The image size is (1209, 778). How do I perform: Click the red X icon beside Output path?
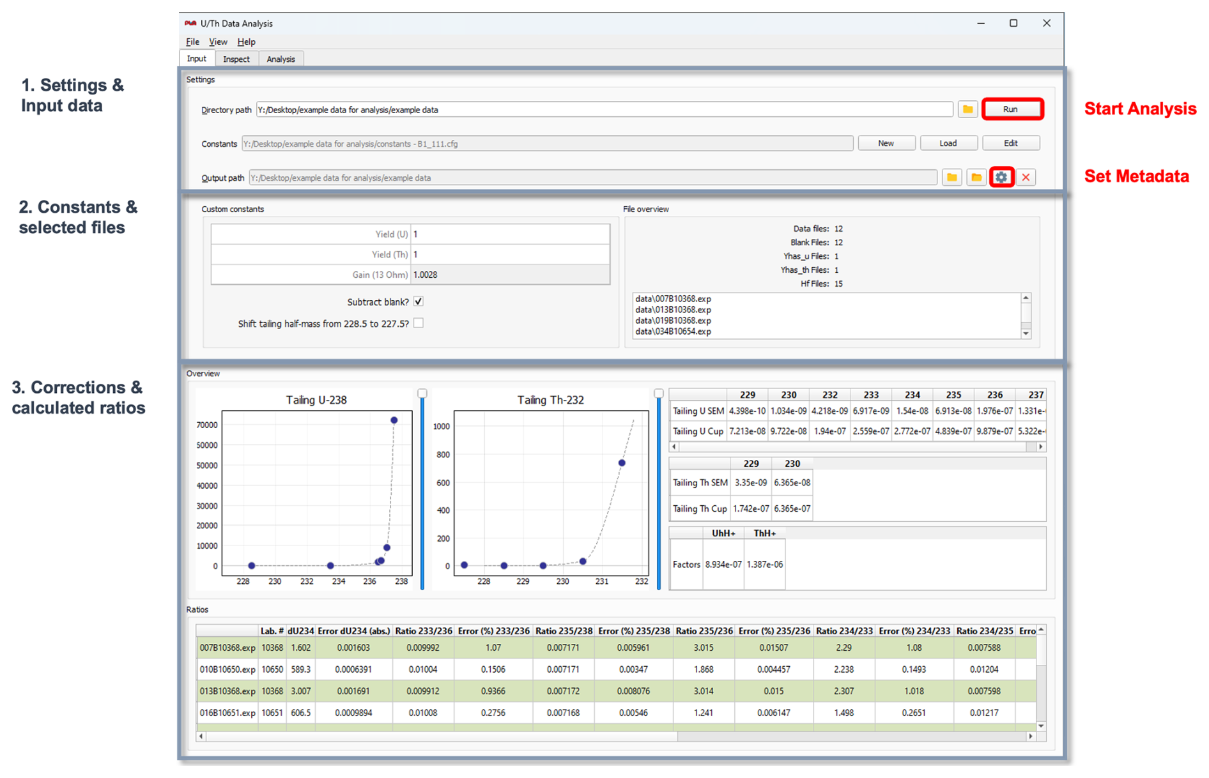pos(1026,178)
